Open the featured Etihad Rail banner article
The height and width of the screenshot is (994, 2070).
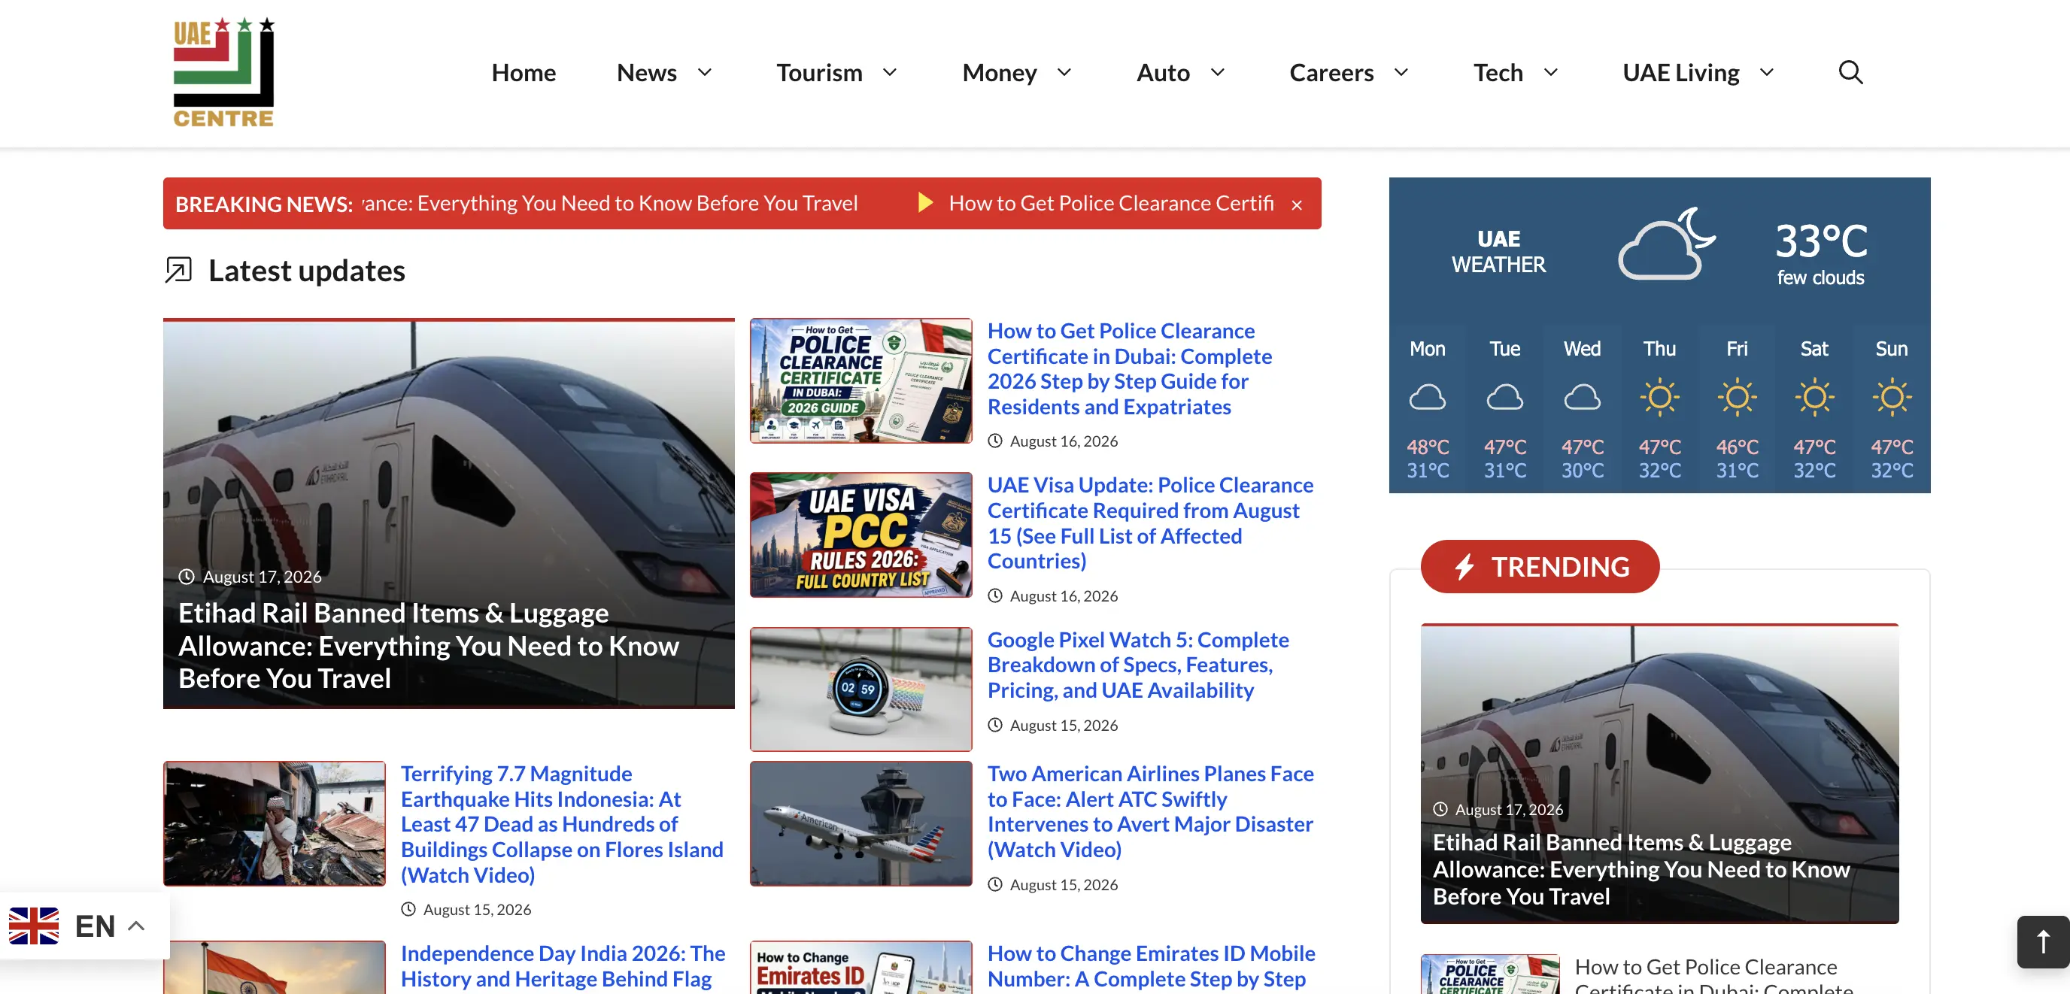tap(448, 514)
